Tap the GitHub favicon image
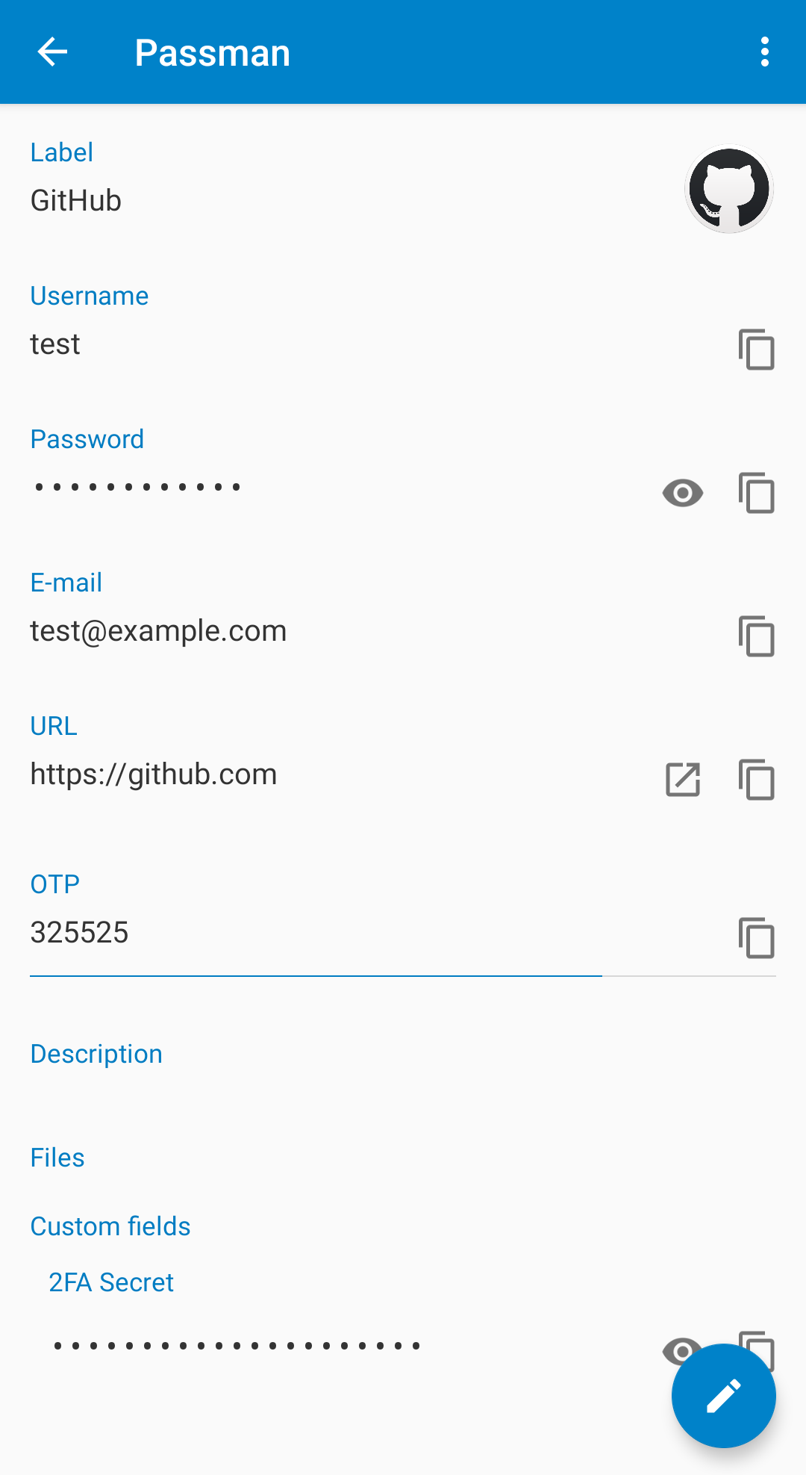 pos(728,189)
